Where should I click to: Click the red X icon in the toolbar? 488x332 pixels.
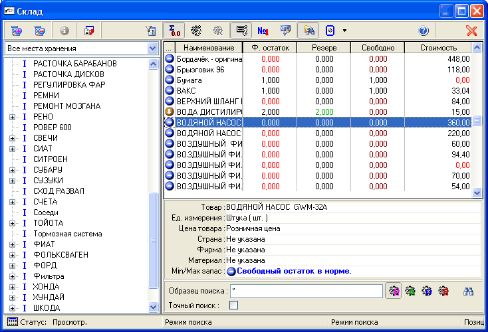point(471,31)
